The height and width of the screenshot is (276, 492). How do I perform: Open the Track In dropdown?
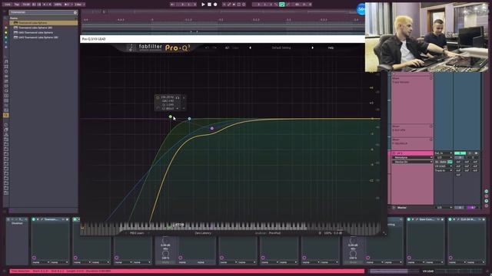pos(444,170)
